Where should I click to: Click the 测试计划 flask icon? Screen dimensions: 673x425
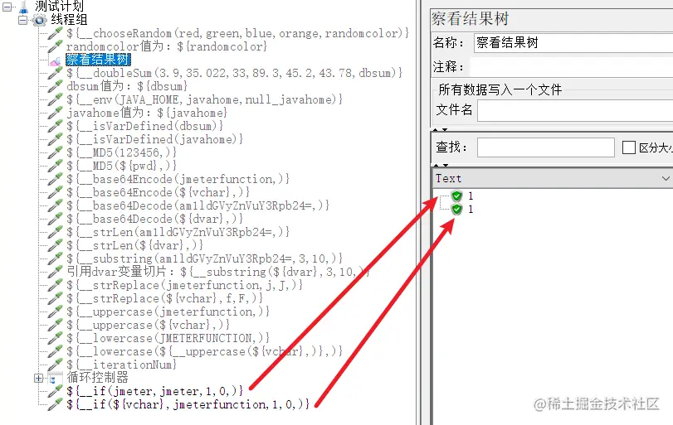coord(24,6)
